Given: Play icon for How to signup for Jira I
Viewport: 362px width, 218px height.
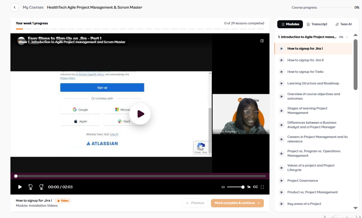Looking at the screenshot, I should 281,48.
